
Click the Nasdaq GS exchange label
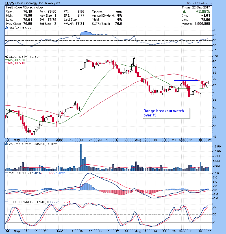(53, 3)
